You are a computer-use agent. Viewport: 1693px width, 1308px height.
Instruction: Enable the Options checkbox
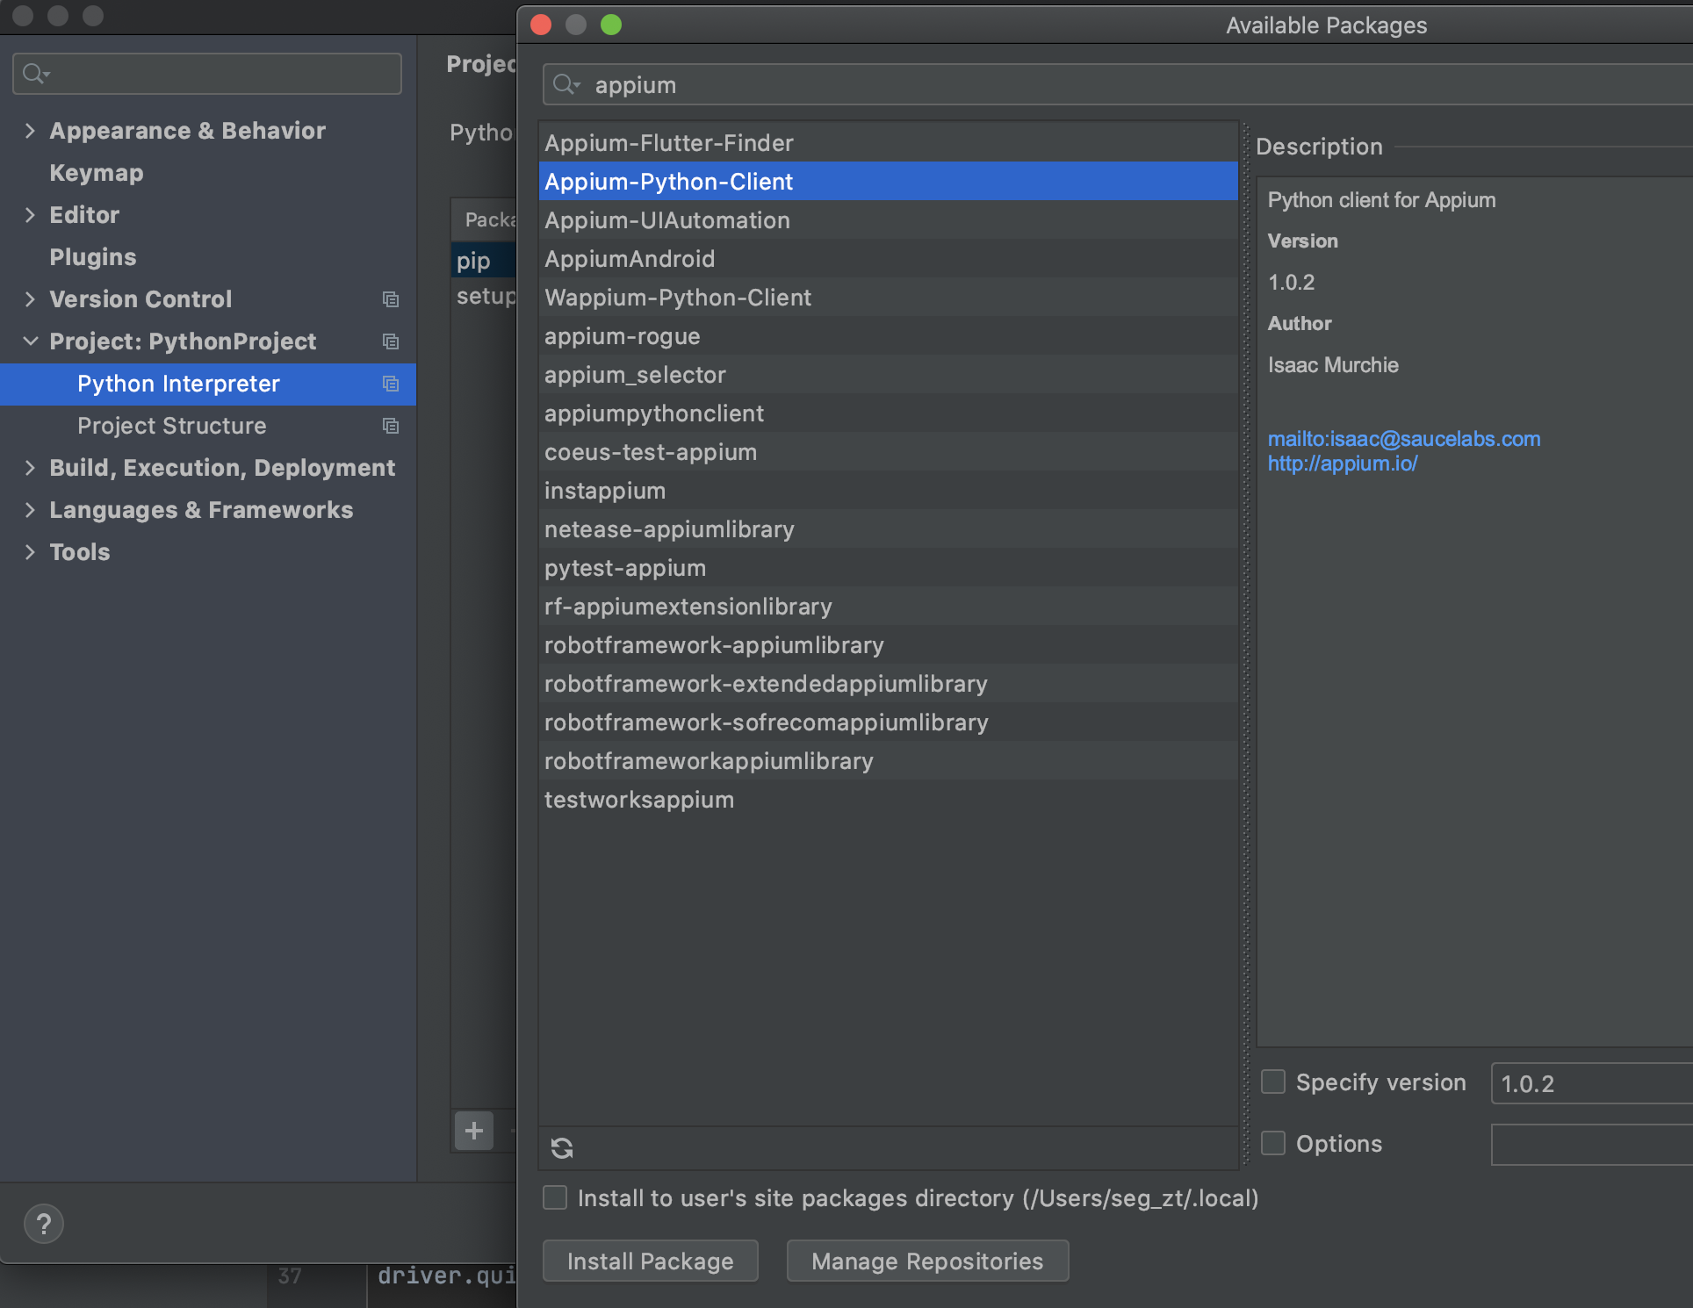[1273, 1143]
